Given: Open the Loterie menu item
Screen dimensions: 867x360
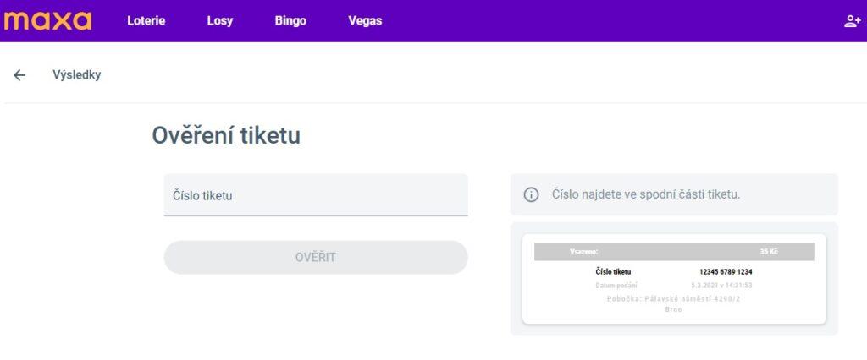Looking at the screenshot, I should (x=146, y=21).
